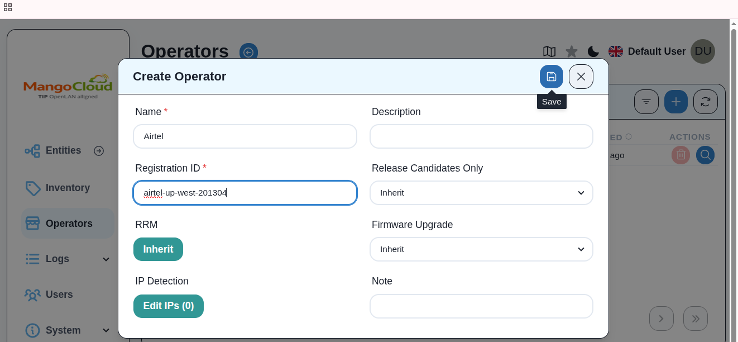
Task: Add a new operator with the plus icon
Action: [675, 101]
